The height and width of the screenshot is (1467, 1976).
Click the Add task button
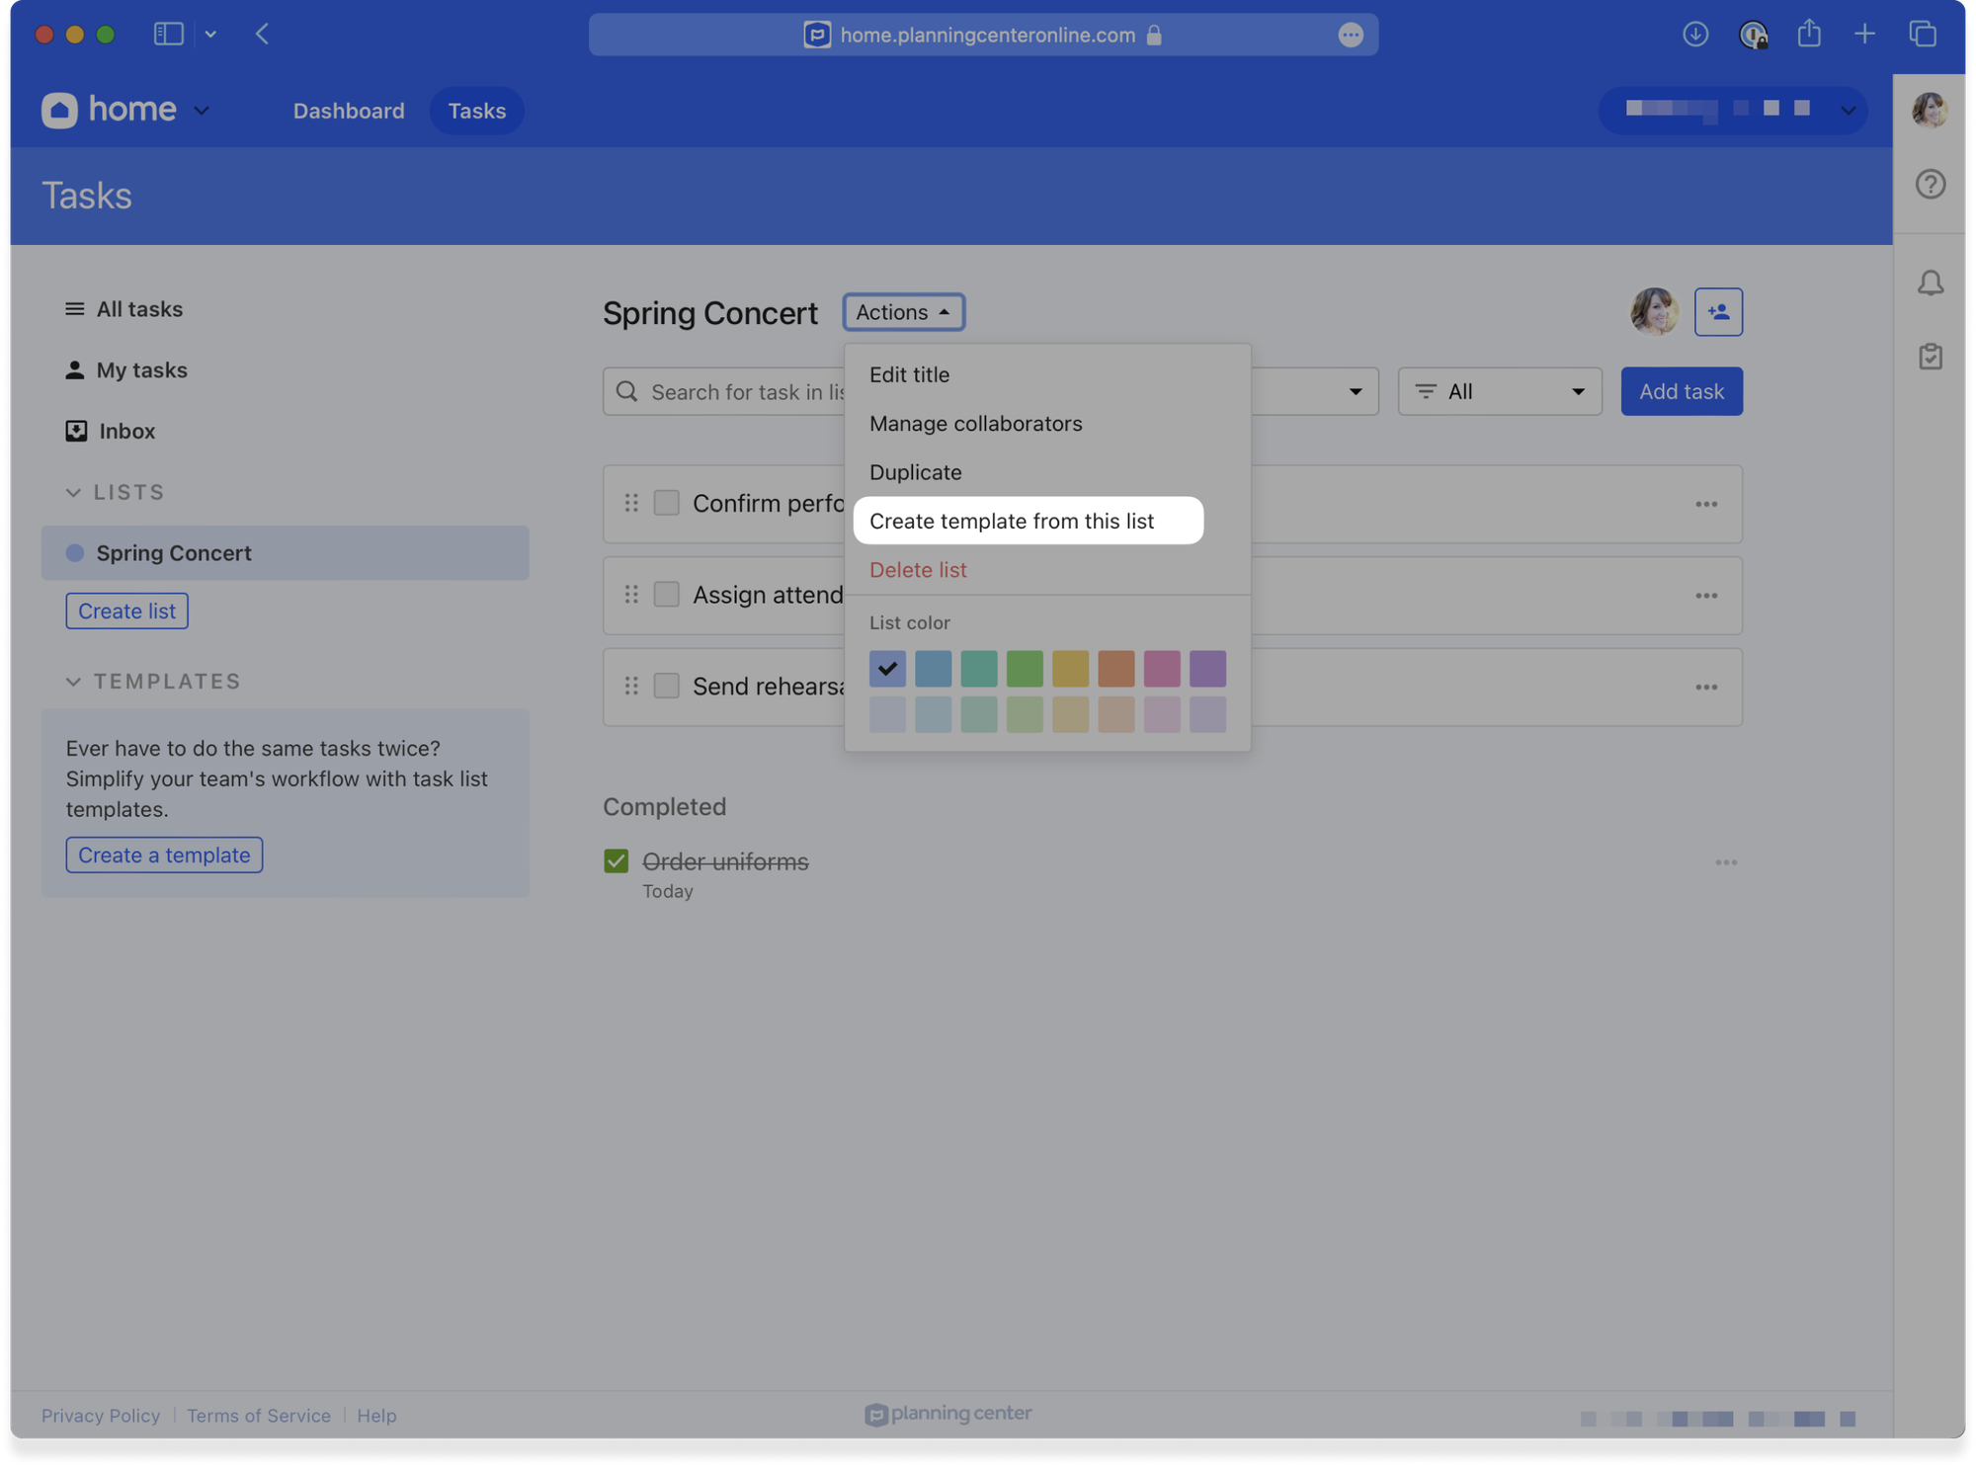[1681, 392]
